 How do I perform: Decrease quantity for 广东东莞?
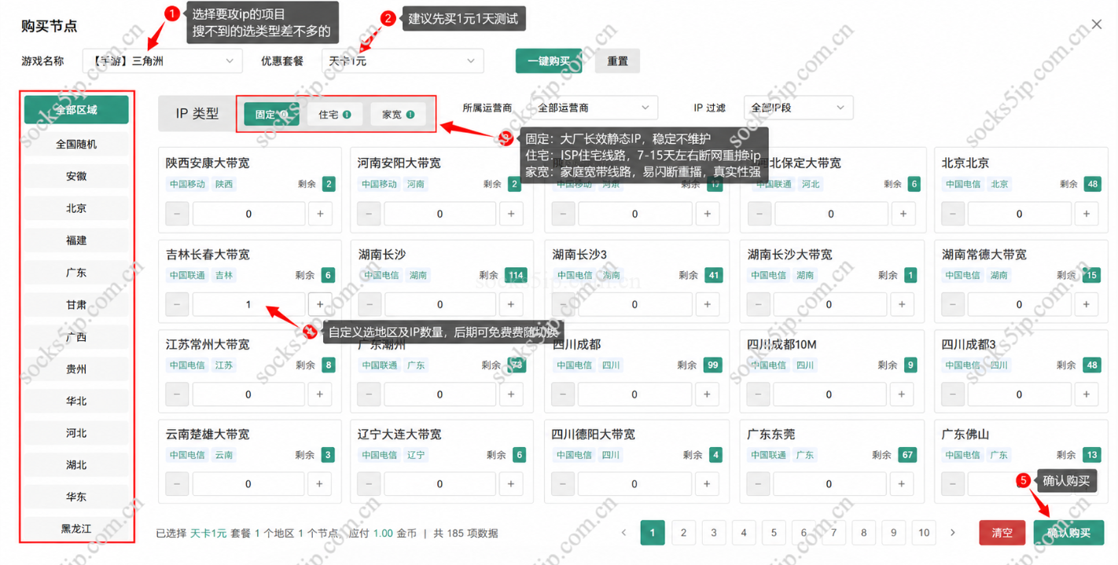point(759,484)
